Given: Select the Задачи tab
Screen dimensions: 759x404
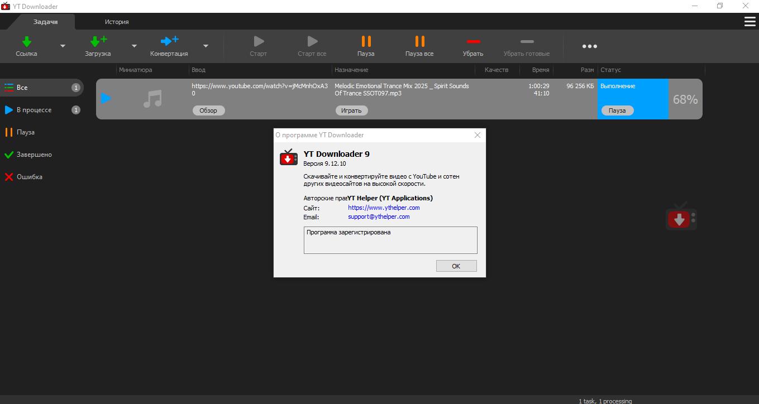Looking at the screenshot, I should pyautogui.click(x=46, y=22).
